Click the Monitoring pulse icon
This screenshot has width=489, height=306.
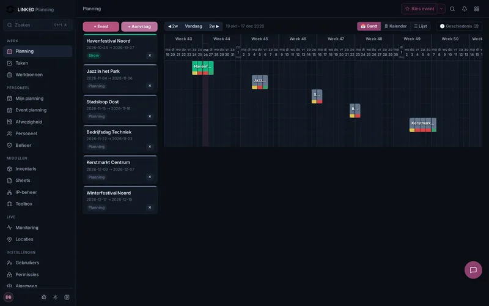pyautogui.click(x=10, y=228)
